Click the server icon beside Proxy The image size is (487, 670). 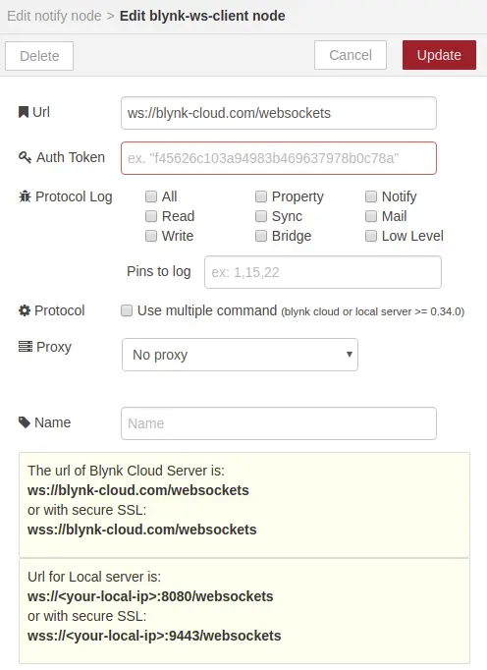coord(26,347)
